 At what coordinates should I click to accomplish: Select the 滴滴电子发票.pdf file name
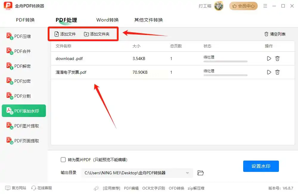point(71,72)
